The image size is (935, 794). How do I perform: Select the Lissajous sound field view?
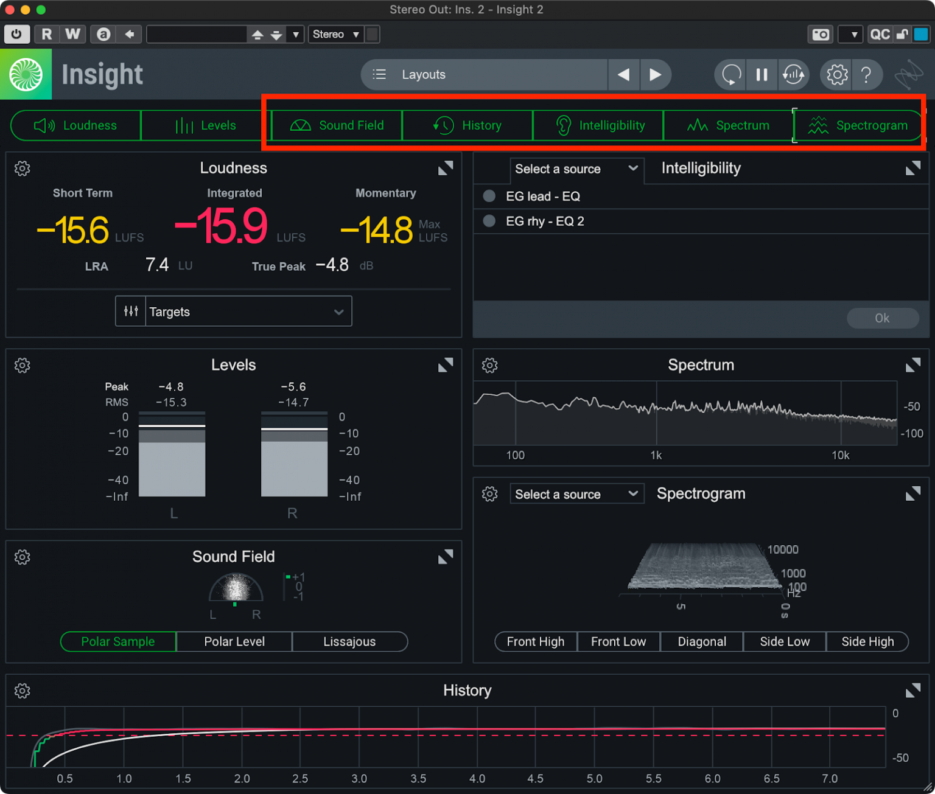(350, 641)
